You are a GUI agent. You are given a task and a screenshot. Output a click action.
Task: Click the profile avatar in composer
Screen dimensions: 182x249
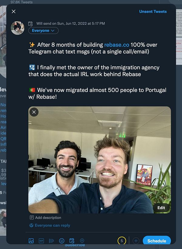pos(18,28)
